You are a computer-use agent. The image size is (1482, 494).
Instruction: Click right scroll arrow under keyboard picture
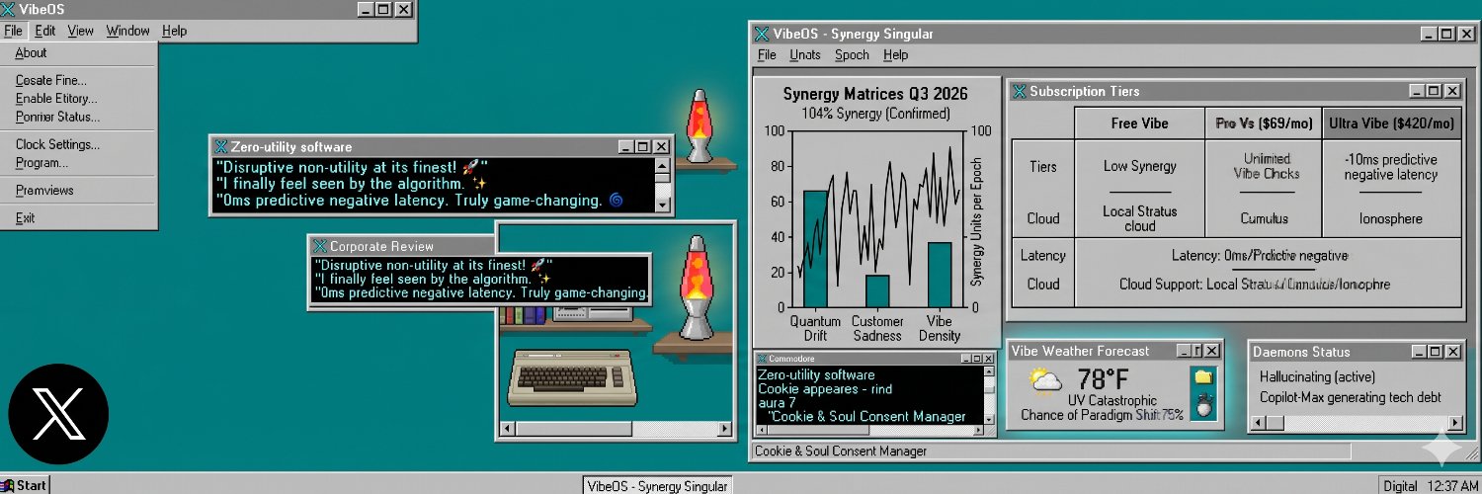724,429
